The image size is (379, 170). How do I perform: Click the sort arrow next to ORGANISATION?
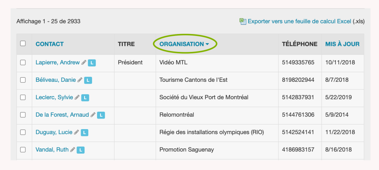[x=207, y=44]
